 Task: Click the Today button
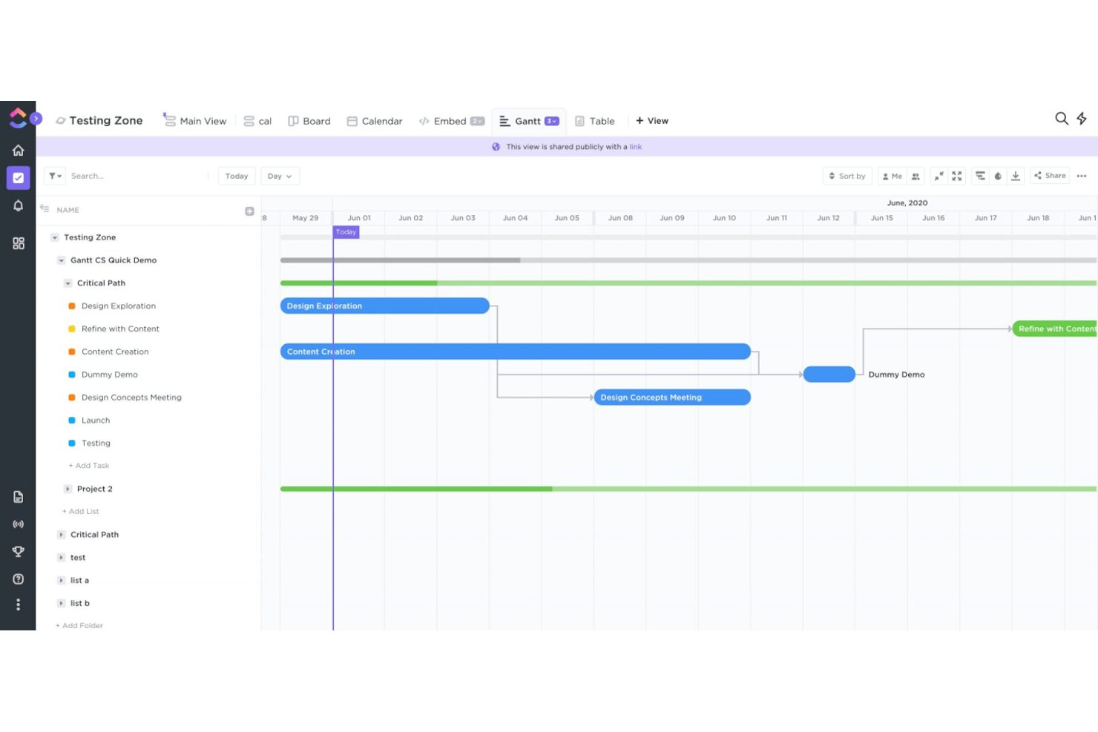click(237, 177)
